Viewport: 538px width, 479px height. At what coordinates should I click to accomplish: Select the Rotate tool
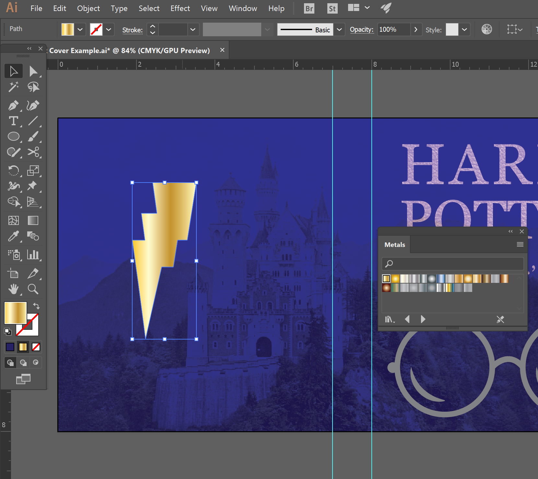[14, 171]
